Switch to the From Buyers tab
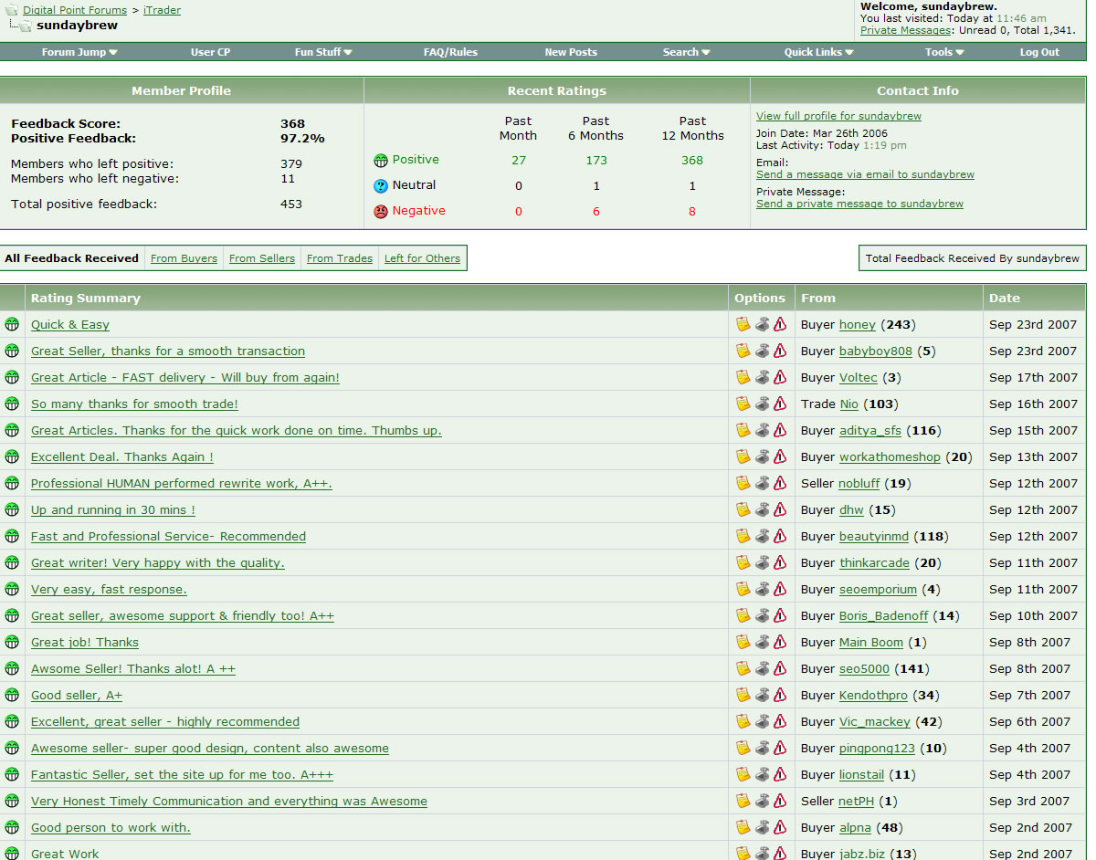 coord(184,258)
